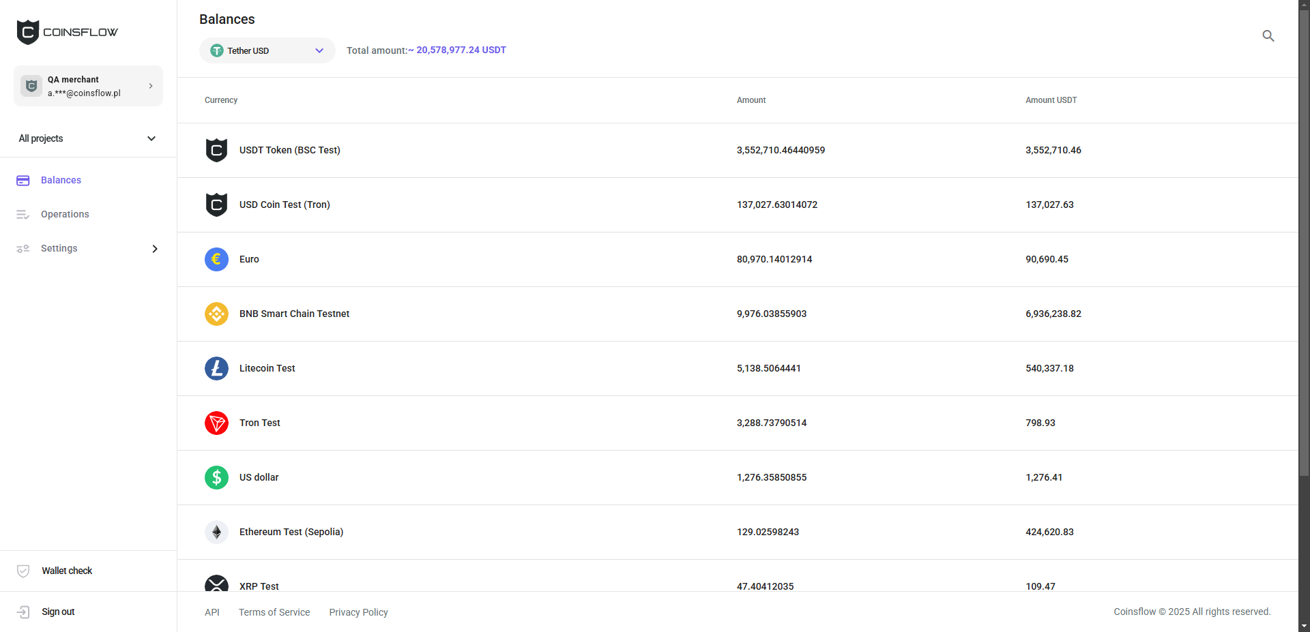The height and width of the screenshot is (632, 1310).
Task: Click the Coinsflow logo
Action: pos(67,32)
